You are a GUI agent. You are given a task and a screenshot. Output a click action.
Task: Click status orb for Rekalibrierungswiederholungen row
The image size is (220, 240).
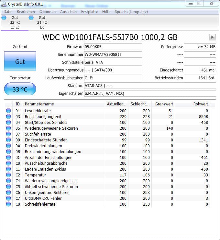(x=8, y=151)
